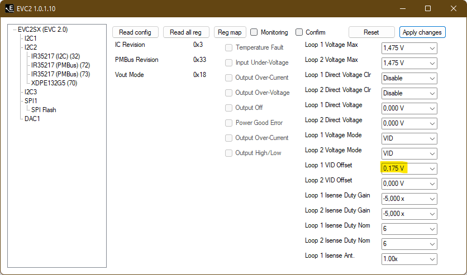The height and width of the screenshot is (275, 467).
Task: Collapse the I2C2 tree branch
Action: [x=22, y=47]
